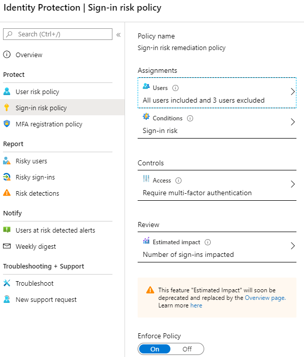
Task: Open the Risky users report
Action: (x=62, y=161)
